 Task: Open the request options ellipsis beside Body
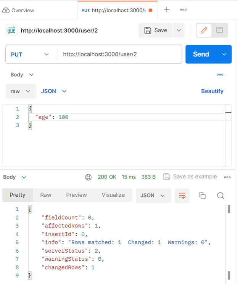click(220, 75)
